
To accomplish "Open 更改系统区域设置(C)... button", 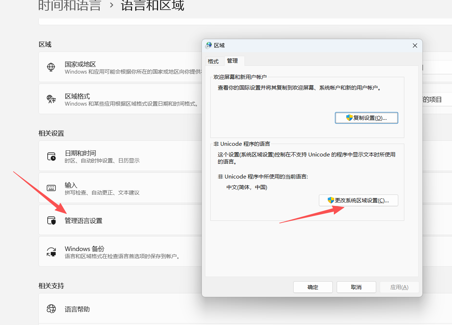I will pyautogui.click(x=358, y=201).
